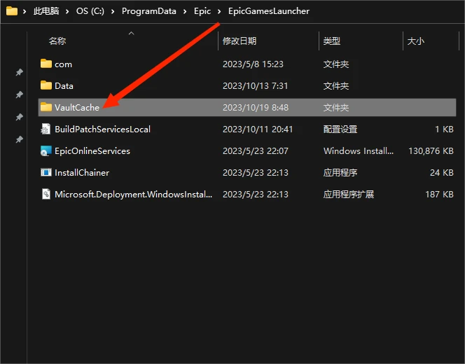Click the BuildPatchServicesLocal config file icon
Viewport: 465px width, 364px height.
click(x=46, y=129)
